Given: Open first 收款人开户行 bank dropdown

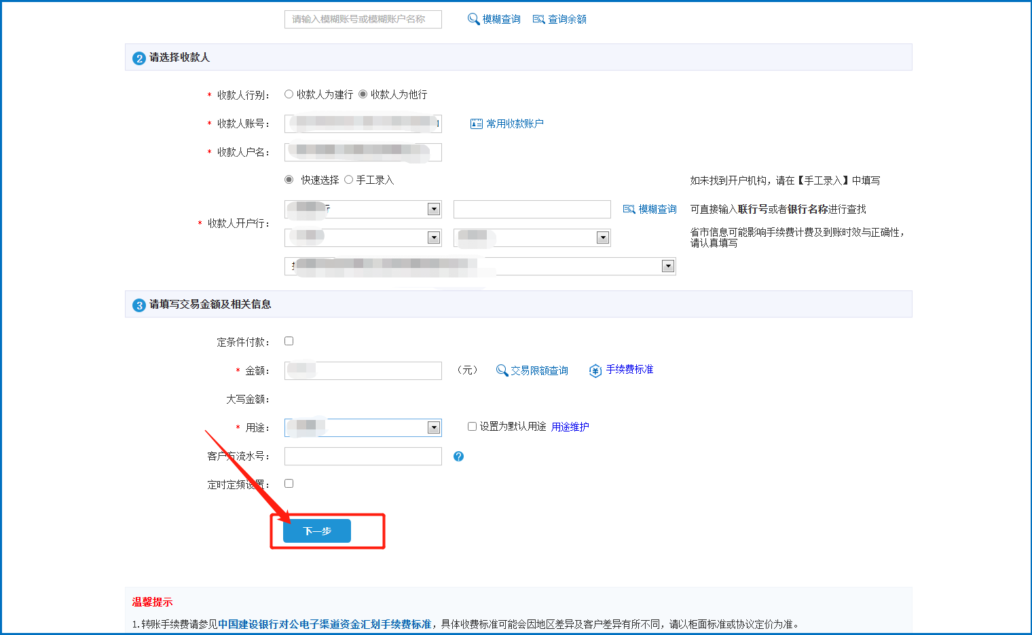Looking at the screenshot, I should pyautogui.click(x=433, y=209).
